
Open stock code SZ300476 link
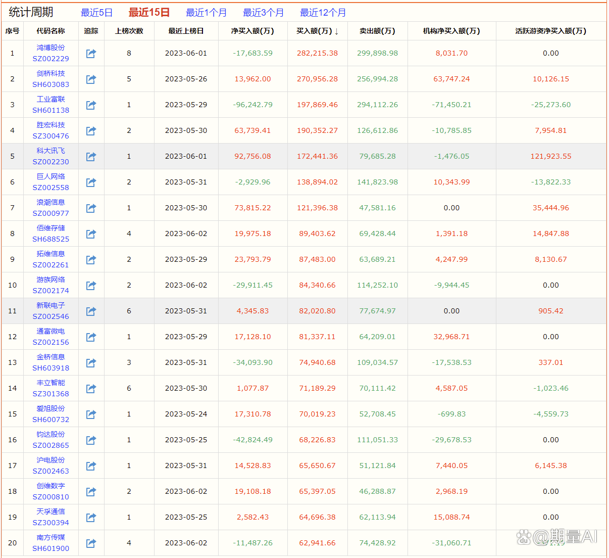[x=50, y=136]
